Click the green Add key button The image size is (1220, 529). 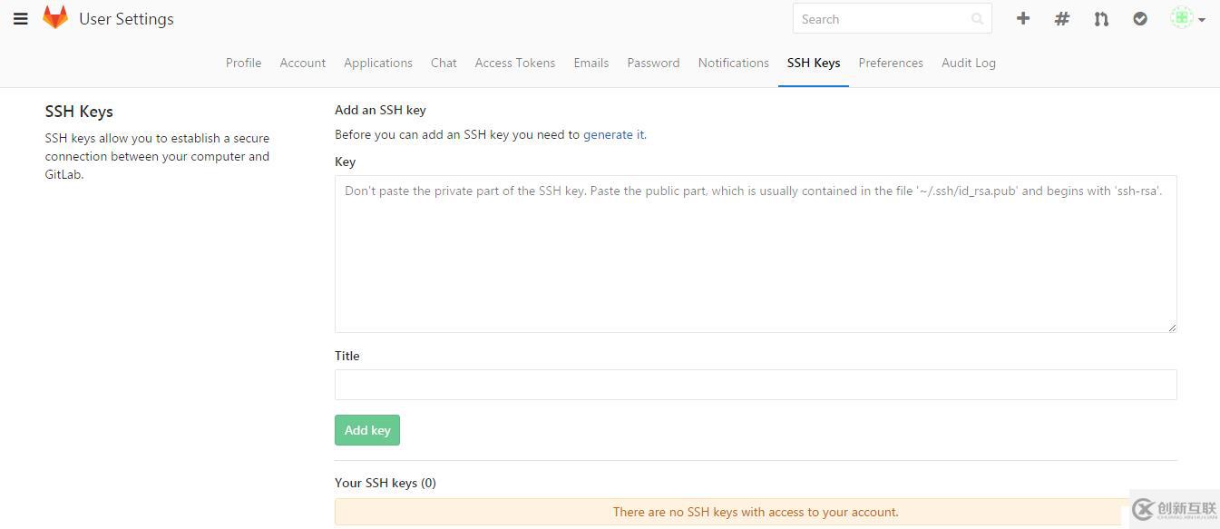coord(367,430)
